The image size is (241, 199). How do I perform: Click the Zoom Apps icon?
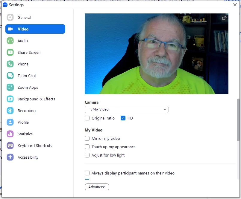click(10, 87)
